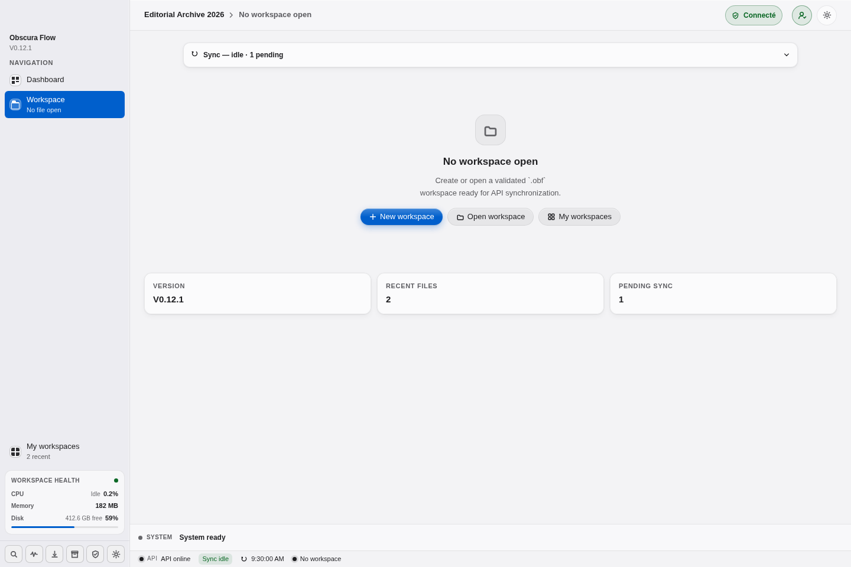
Task: Create a New workspace
Action: [x=401, y=217]
